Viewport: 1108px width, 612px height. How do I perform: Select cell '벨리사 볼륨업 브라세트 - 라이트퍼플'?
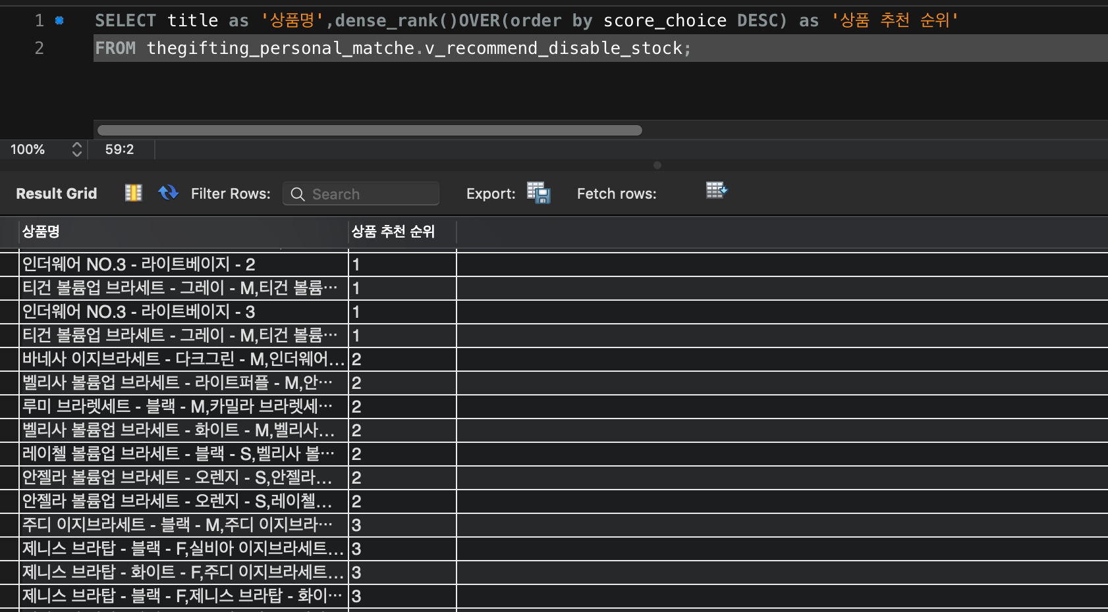[x=184, y=383]
